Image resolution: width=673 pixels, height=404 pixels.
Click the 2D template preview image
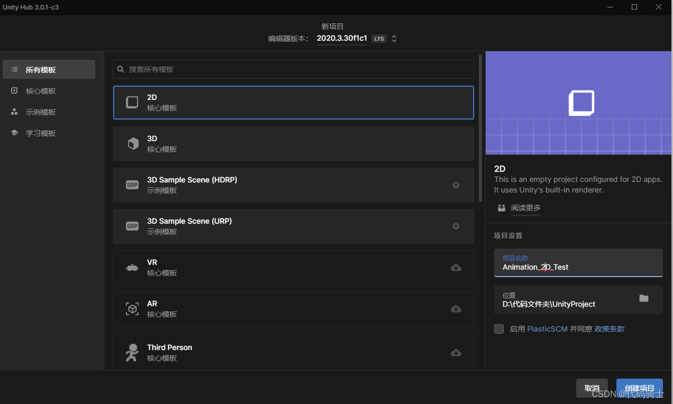579,103
